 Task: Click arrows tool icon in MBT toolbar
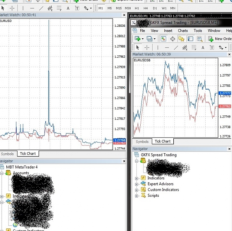coord(86,8)
